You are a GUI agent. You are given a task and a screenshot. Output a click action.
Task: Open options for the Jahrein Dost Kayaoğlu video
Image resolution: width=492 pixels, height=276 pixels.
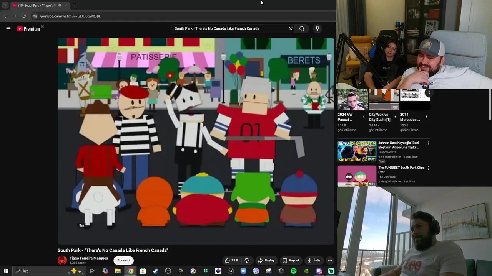pos(429,143)
